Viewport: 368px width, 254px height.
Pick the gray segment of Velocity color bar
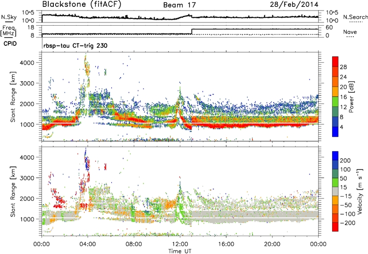[x=335, y=192]
